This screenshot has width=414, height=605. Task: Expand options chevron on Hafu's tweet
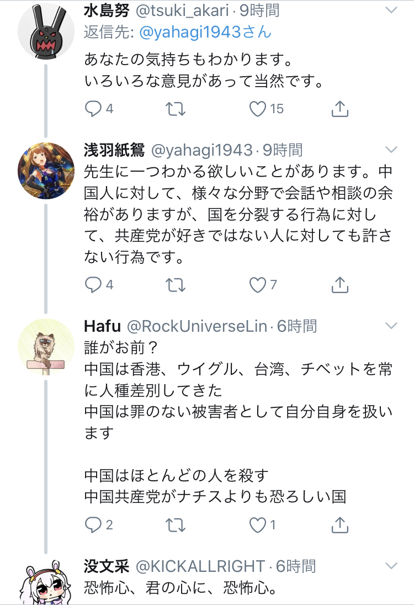[x=390, y=325]
